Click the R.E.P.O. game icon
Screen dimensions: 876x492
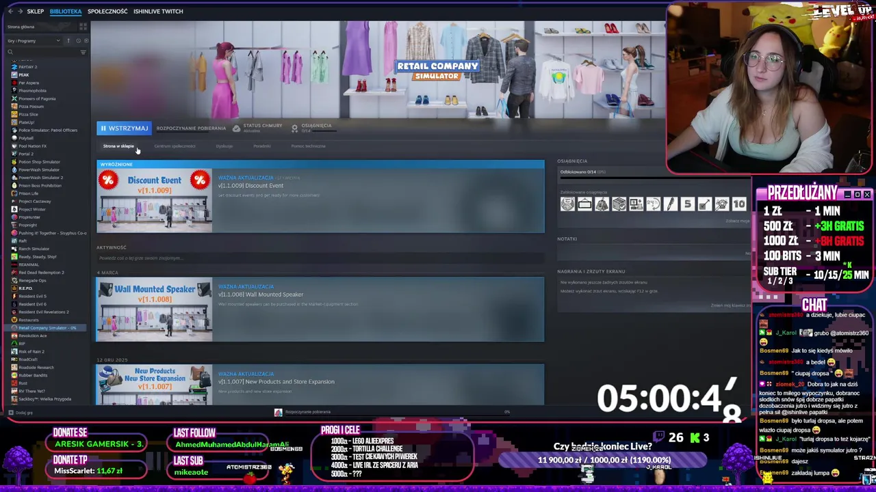[14, 288]
